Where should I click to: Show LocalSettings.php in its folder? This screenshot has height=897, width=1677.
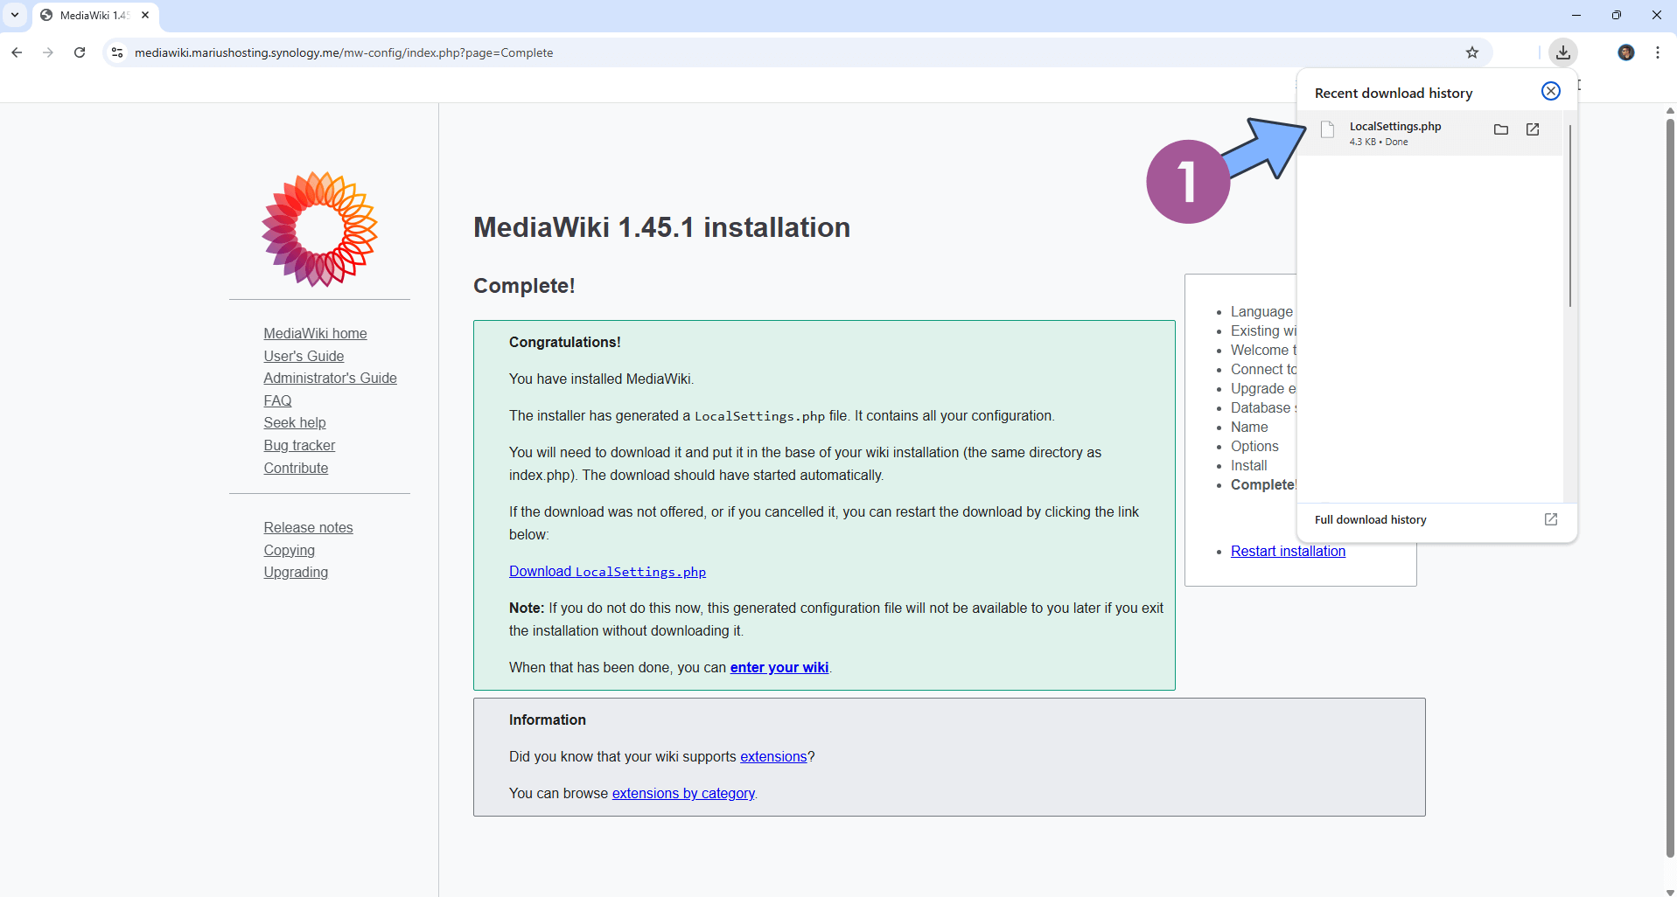coord(1501,129)
